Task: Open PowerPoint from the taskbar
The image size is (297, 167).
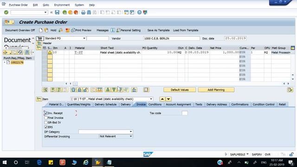Action: [x=62, y=162]
